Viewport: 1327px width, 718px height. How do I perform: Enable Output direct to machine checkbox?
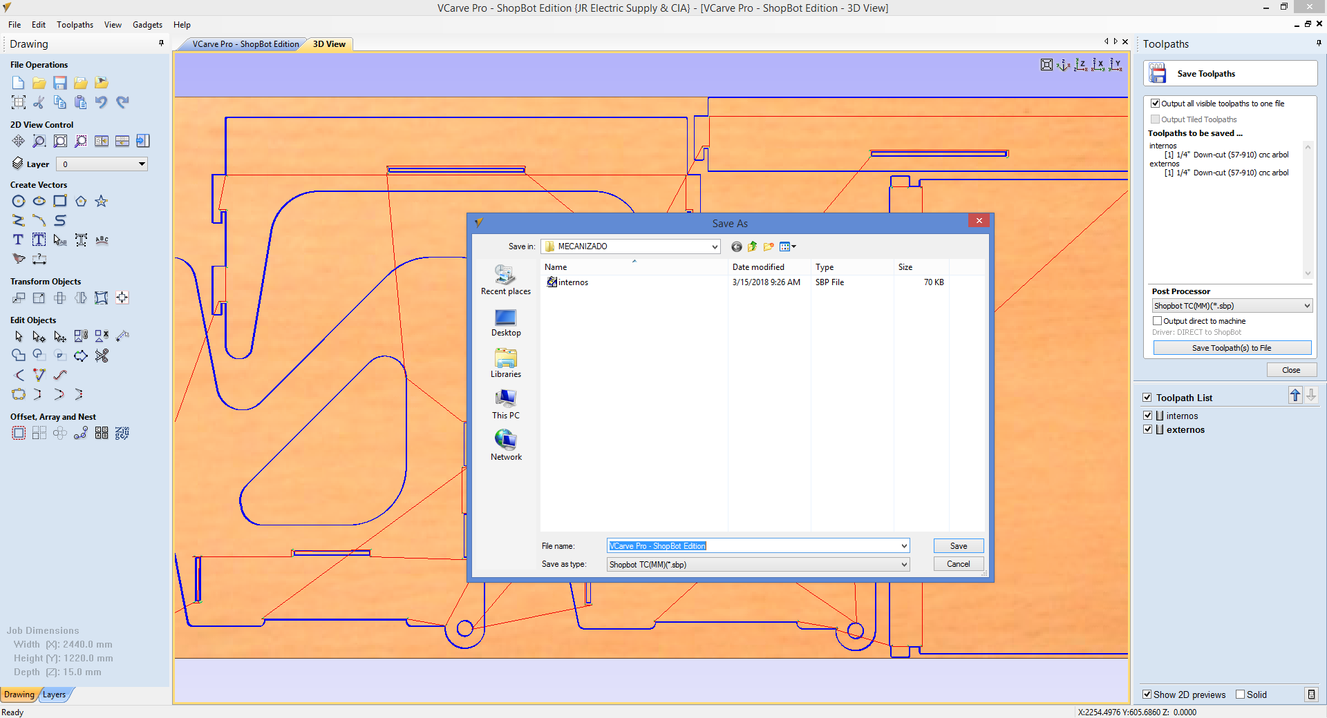point(1157,321)
